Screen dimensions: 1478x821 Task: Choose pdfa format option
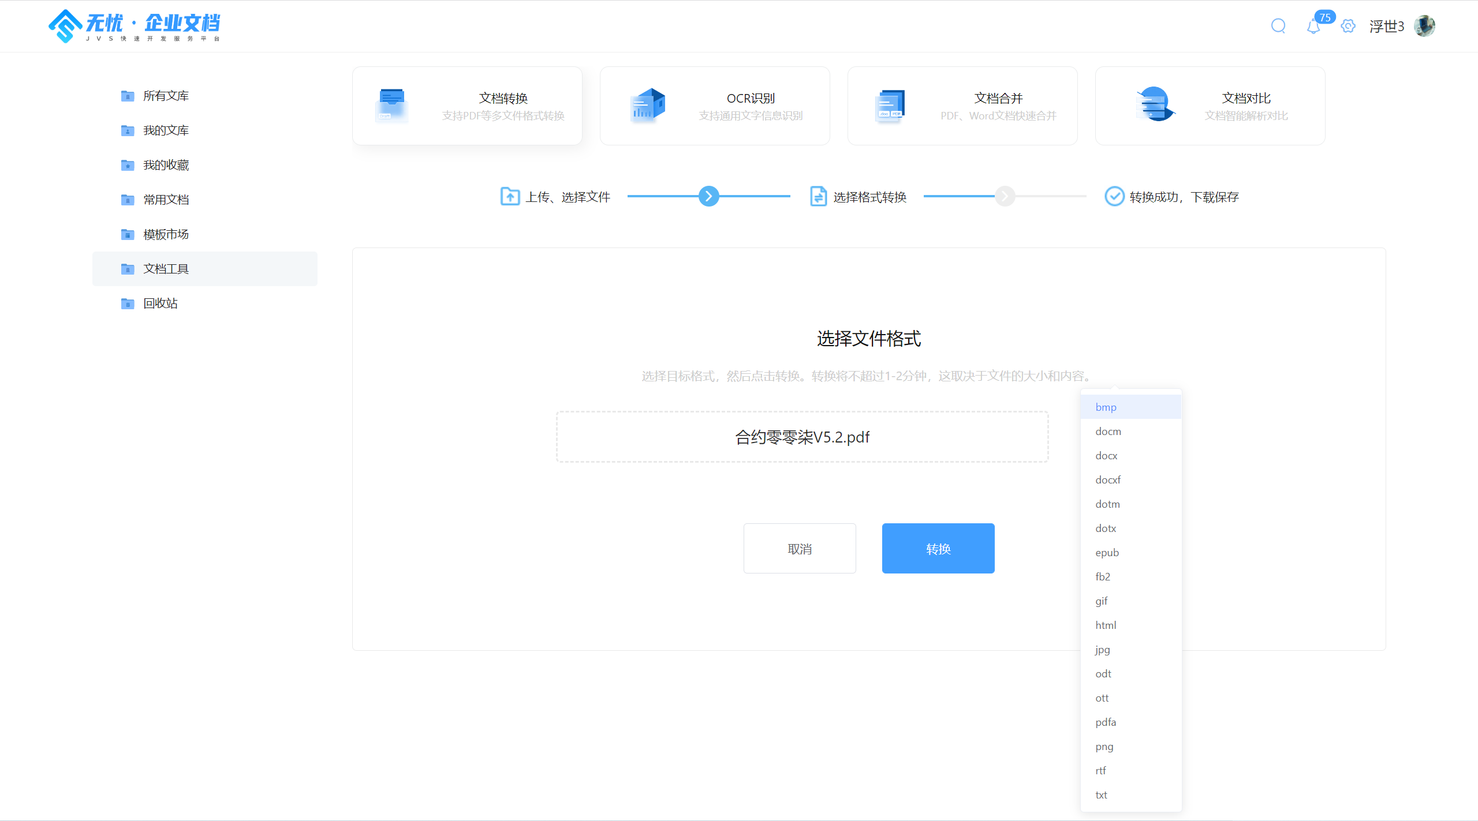coord(1106,722)
